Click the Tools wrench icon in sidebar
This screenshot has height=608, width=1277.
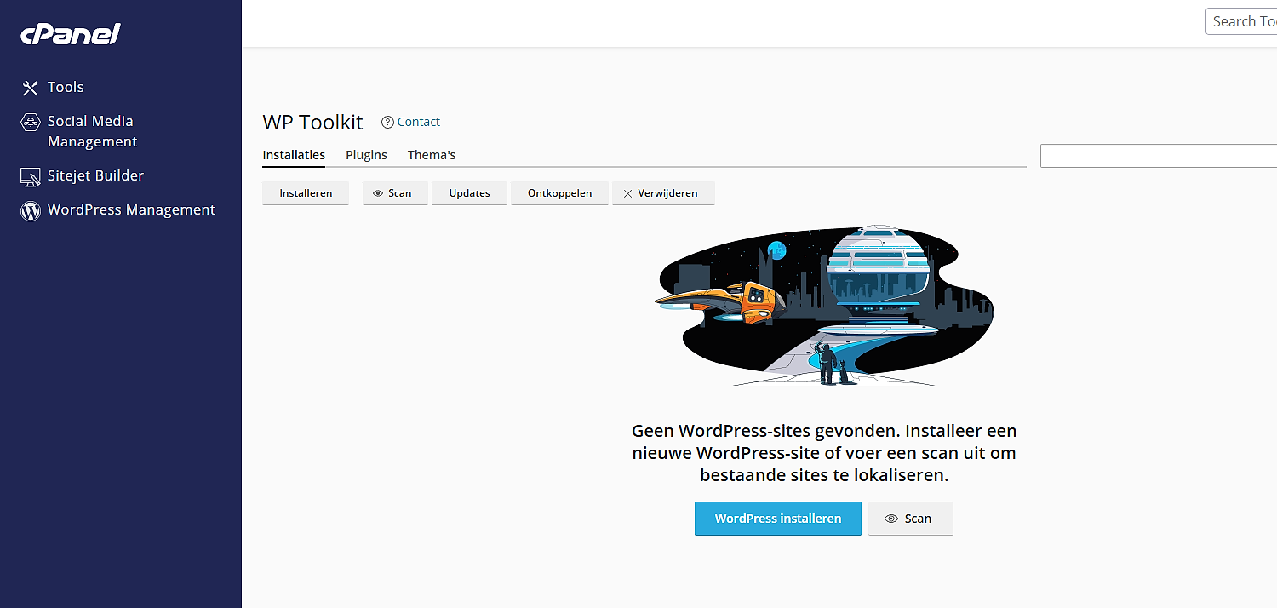coord(31,88)
